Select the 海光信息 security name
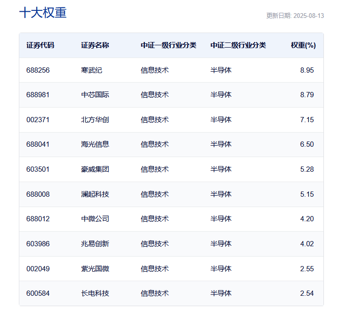This screenshot has height=317, width=347. (x=95, y=144)
